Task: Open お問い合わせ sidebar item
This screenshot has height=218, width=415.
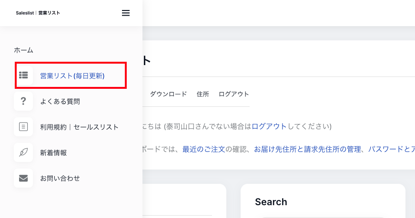Action: click(60, 178)
